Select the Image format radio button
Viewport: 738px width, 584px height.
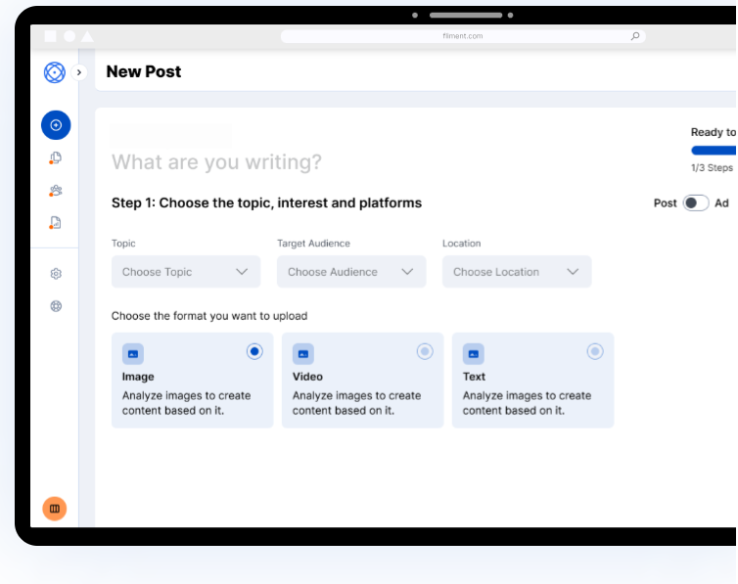254,351
